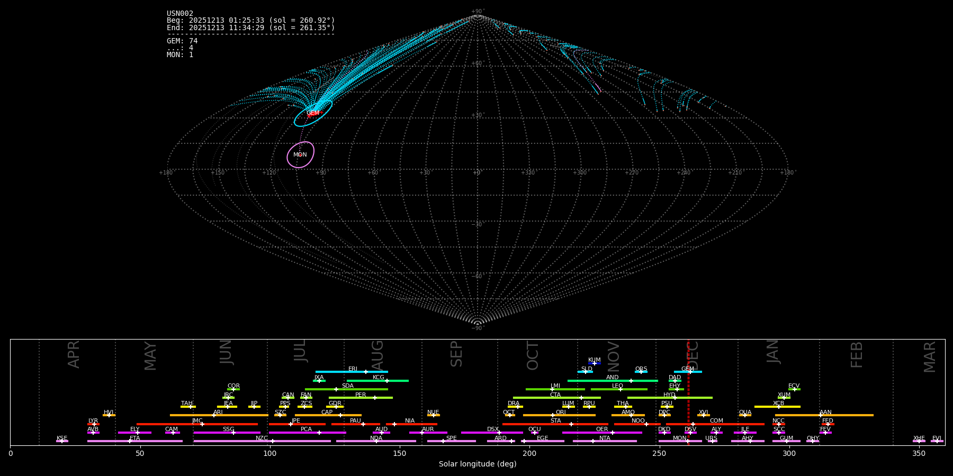Click the SDA shower label
The width and height of the screenshot is (953, 476).
pos(348,386)
